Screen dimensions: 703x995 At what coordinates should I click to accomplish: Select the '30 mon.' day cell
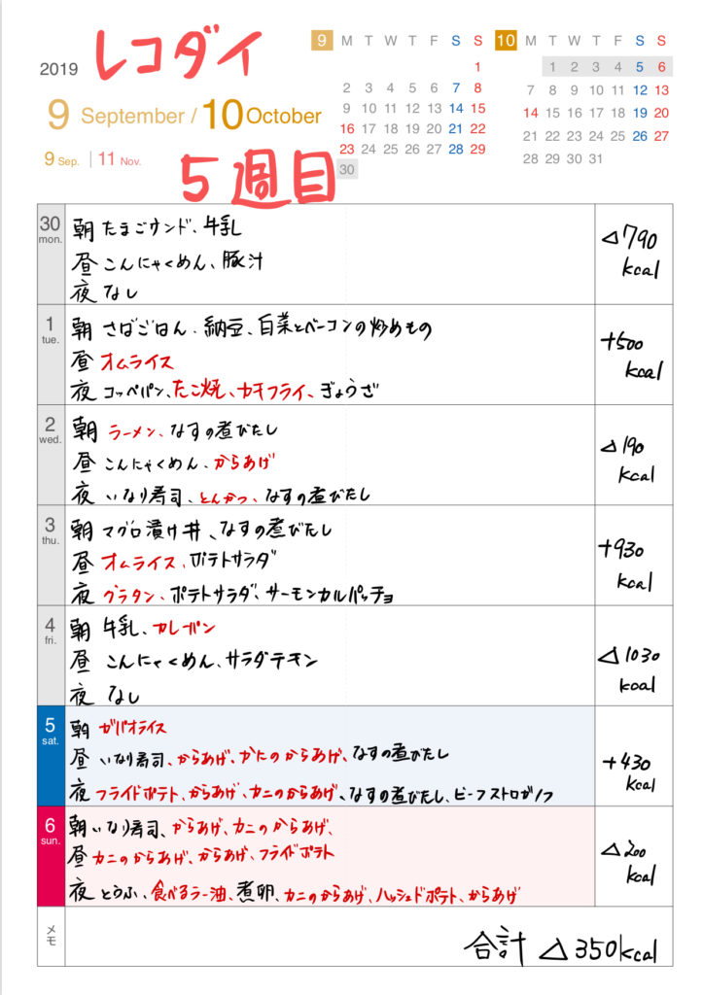(x=51, y=254)
